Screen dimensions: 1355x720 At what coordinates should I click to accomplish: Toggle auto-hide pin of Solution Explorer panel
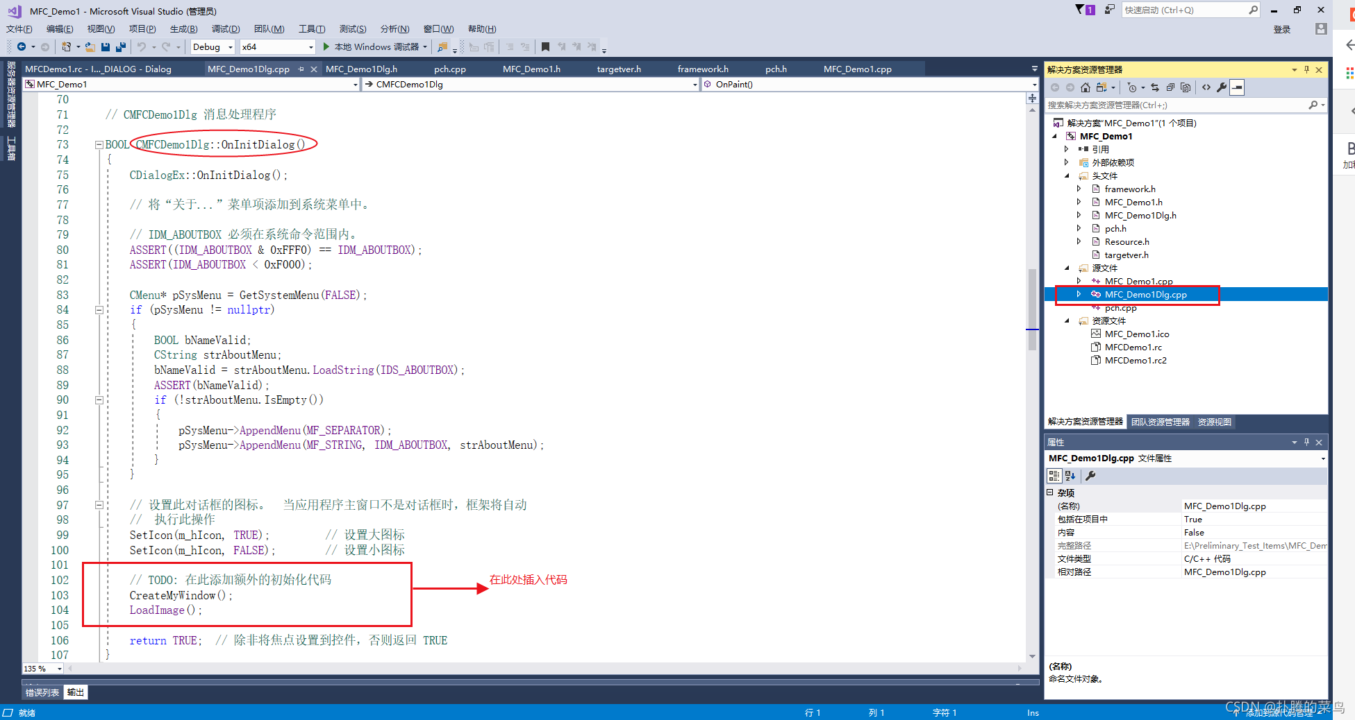(x=1306, y=69)
